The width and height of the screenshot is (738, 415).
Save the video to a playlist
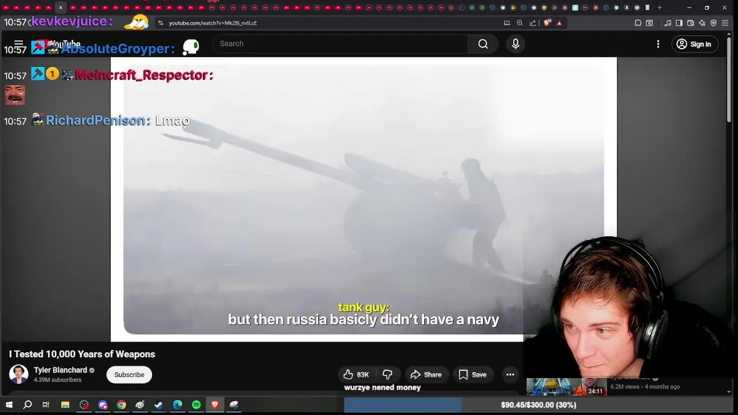[473, 375]
